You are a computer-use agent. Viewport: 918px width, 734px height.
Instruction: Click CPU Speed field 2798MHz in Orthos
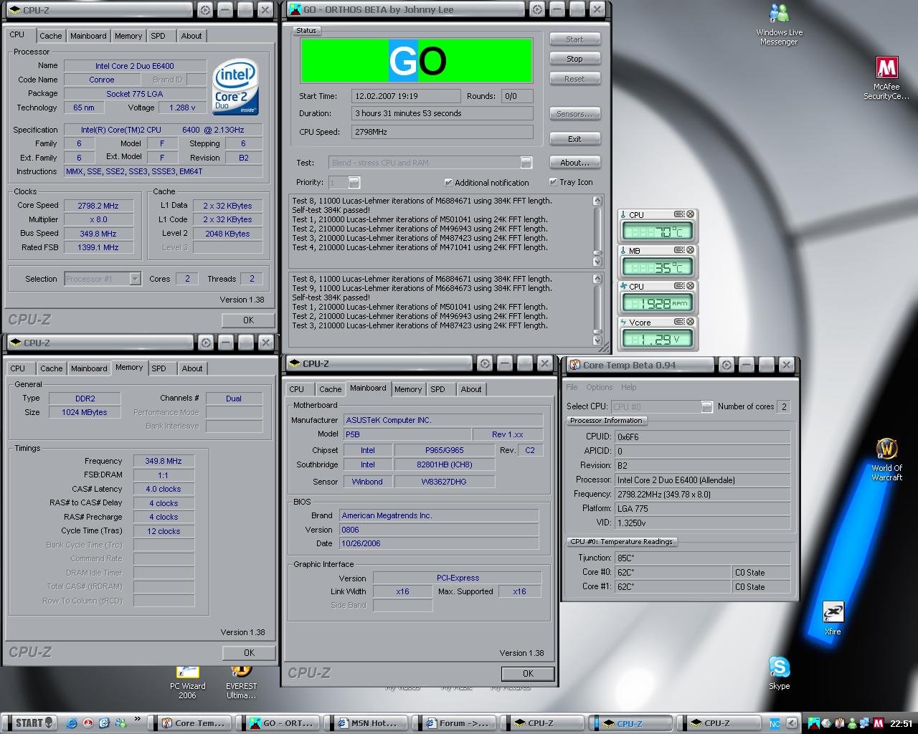[442, 132]
